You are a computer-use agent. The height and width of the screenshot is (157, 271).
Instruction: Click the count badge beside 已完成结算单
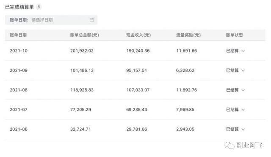39,7
